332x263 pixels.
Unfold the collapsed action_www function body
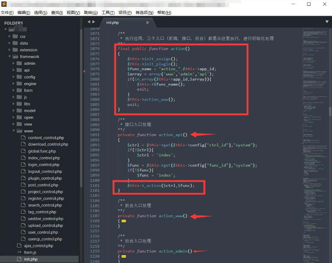point(124,221)
